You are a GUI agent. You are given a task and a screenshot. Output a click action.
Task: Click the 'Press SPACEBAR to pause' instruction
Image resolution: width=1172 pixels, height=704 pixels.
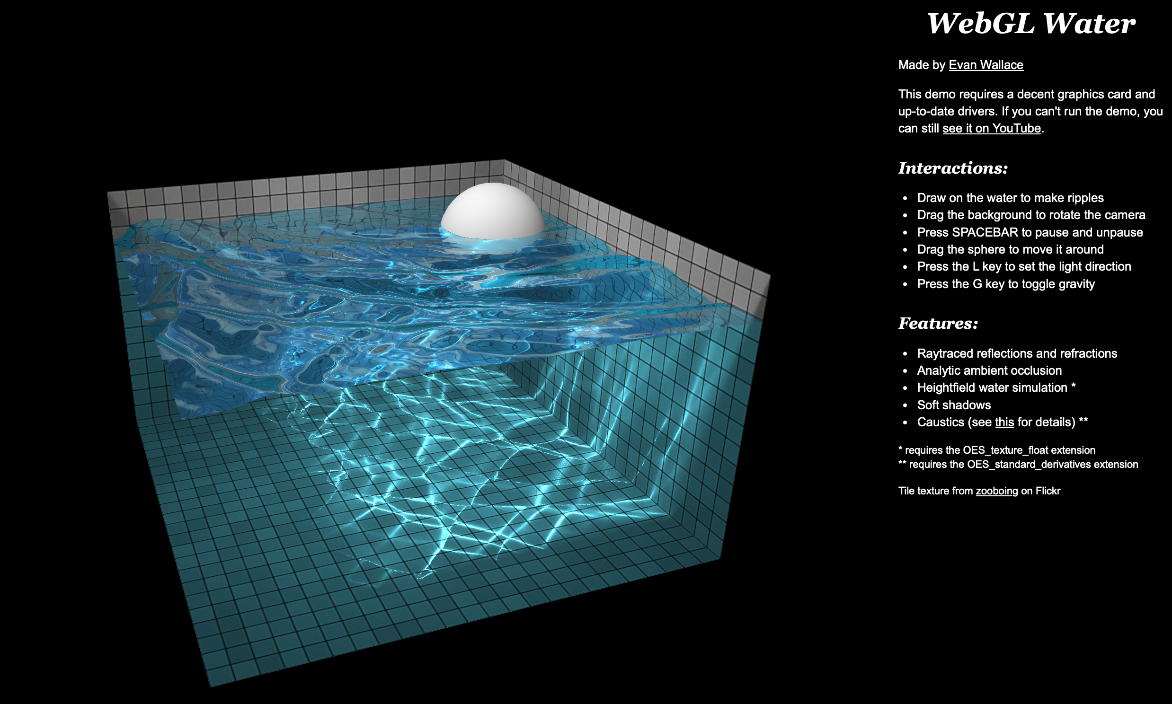tap(1030, 232)
